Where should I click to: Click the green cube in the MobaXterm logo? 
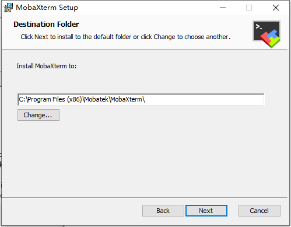click(x=275, y=42)
